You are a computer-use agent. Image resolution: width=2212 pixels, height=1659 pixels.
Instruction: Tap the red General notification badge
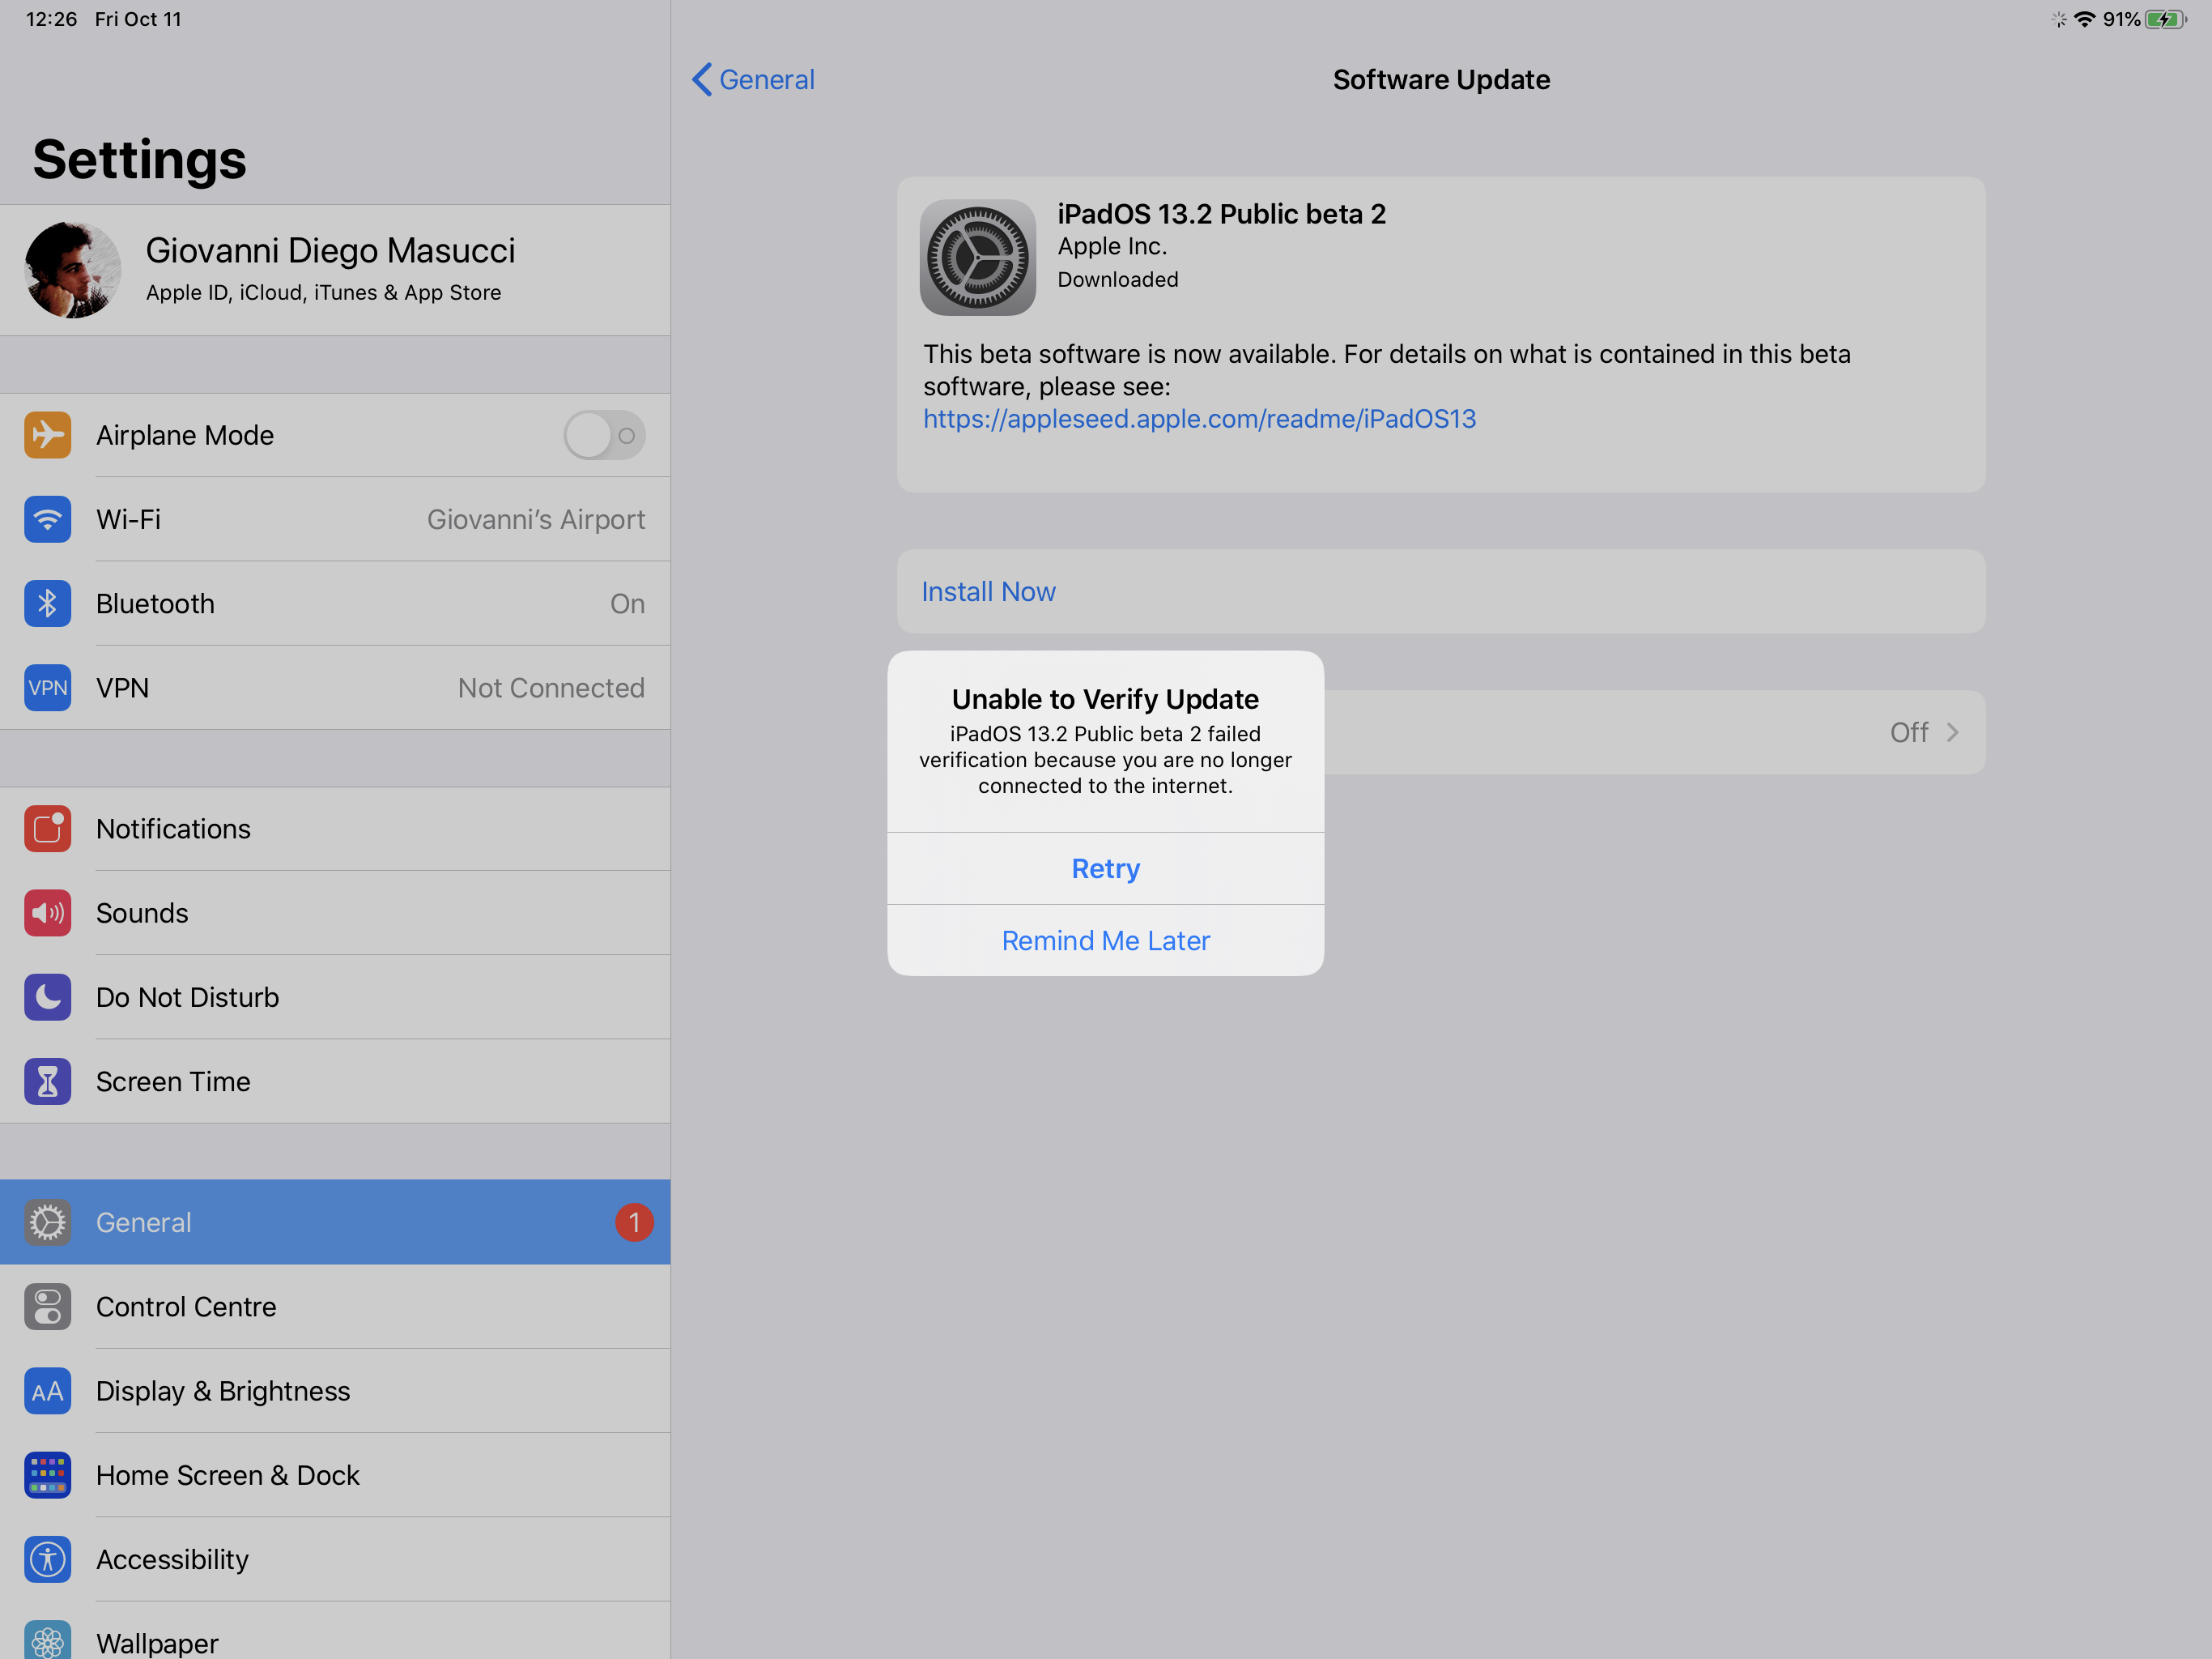(634, 1222)
